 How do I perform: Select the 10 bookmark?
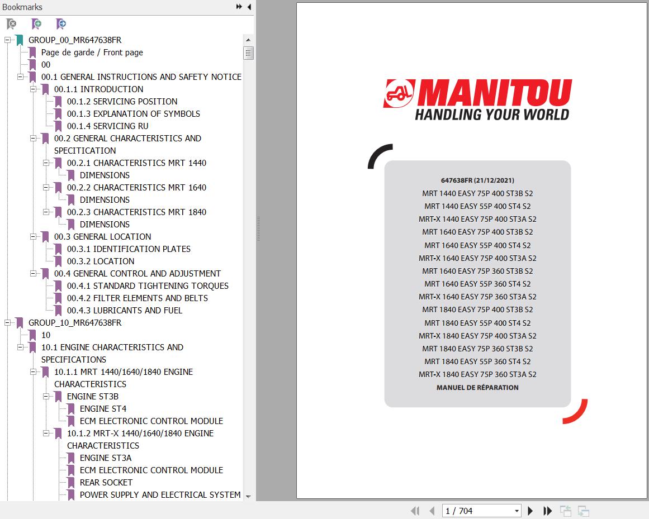pos(45,335)
